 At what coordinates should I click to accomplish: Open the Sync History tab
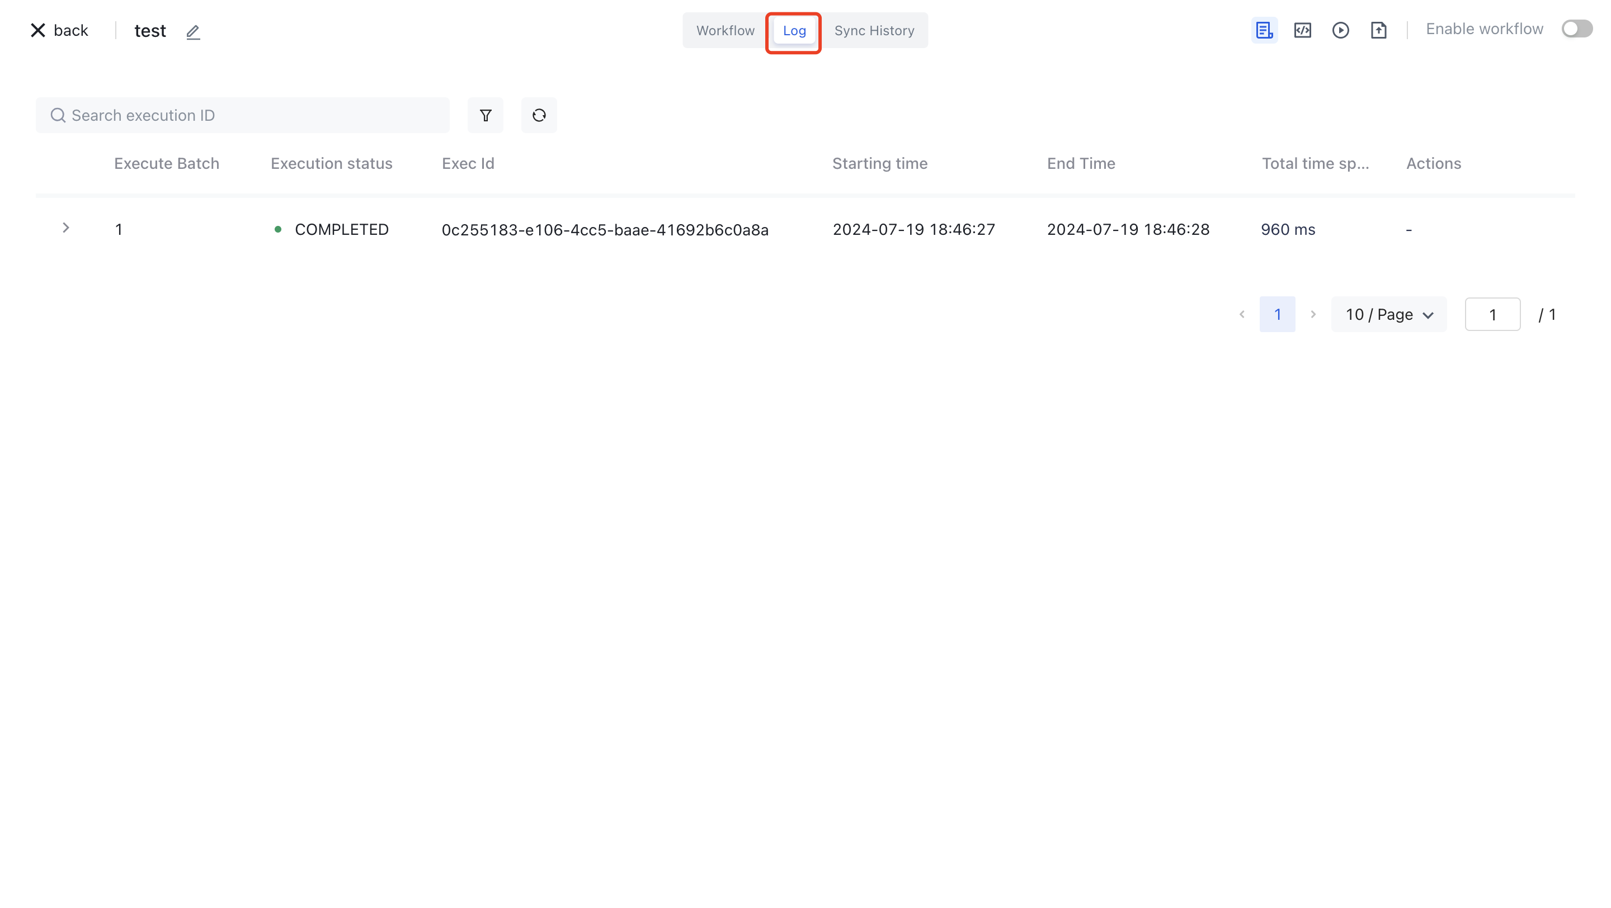pyautogui.click(x=874, y=30)
